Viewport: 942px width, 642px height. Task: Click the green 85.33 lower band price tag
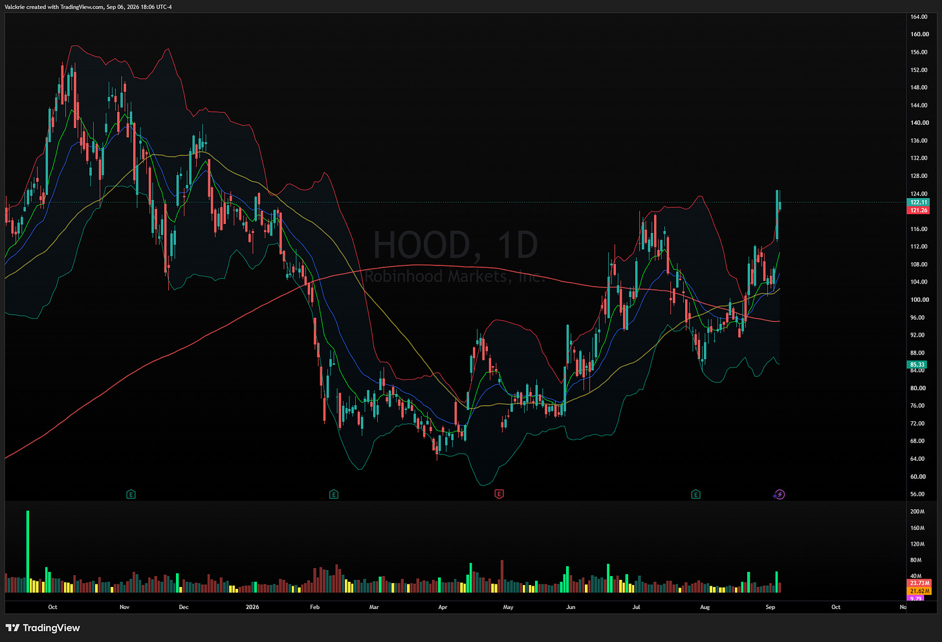pyautogui.click(x=917, y=365)
